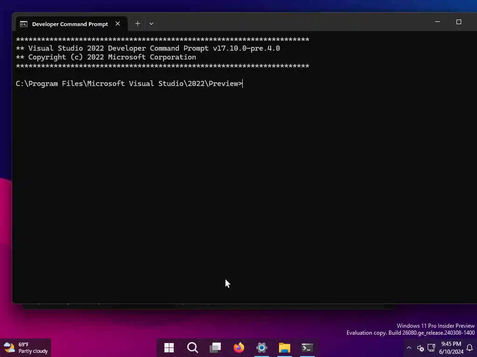Screen dimensions: 477x357
Task: Open the notification bell
Action: pyautogui.click(x=470, y=348)
